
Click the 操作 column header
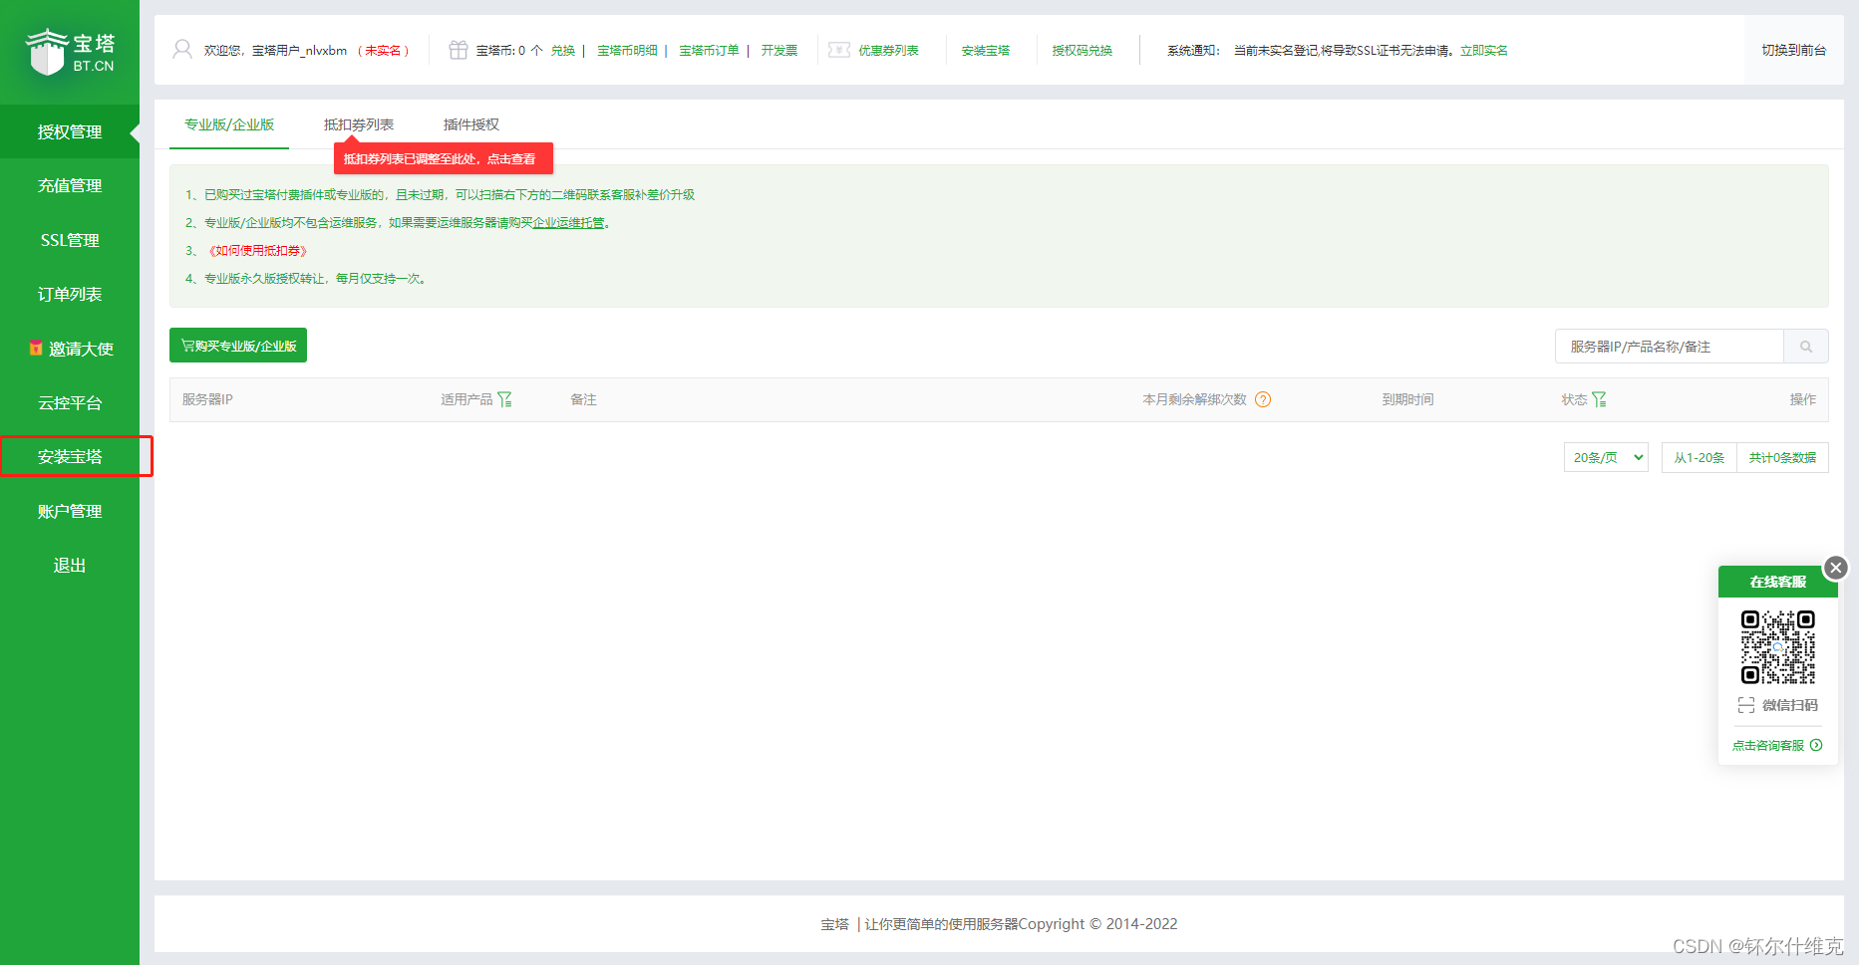1803,399
